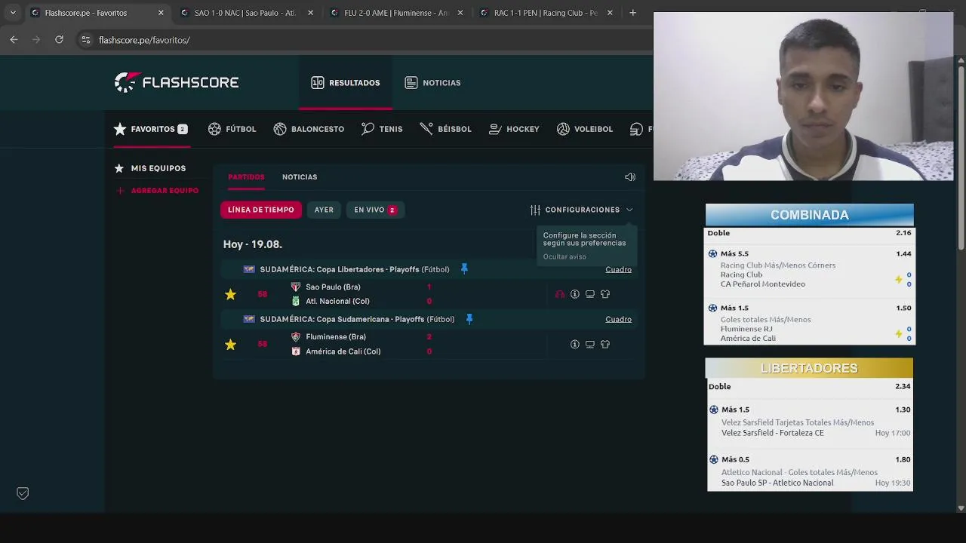Unpin the Copa Sudamericana league

click(x=469, y=319)
